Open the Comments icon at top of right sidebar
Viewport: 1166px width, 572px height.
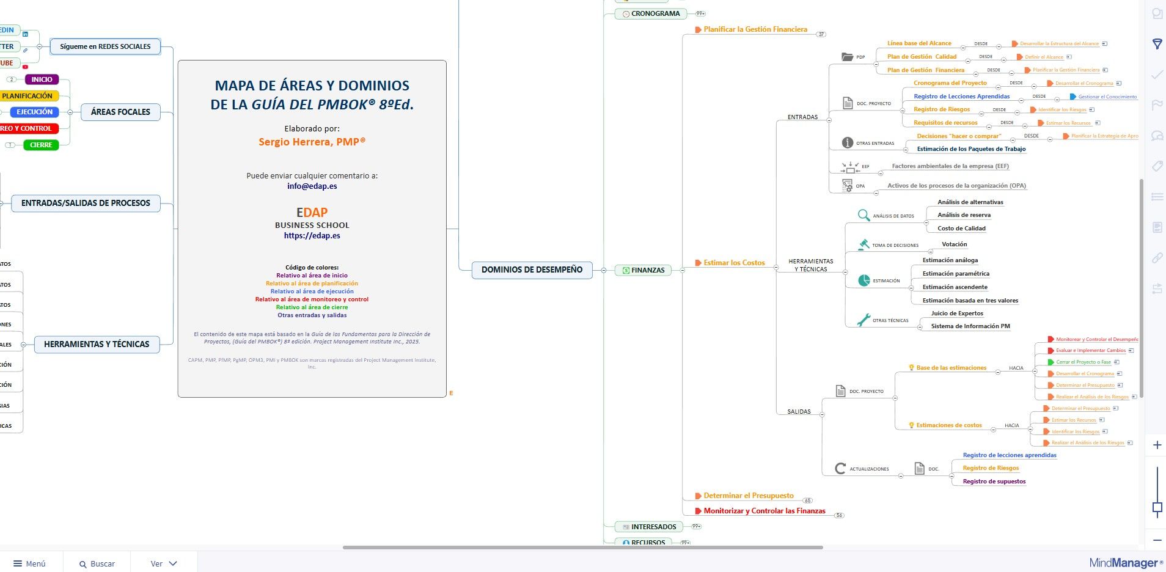[1157, 12]
